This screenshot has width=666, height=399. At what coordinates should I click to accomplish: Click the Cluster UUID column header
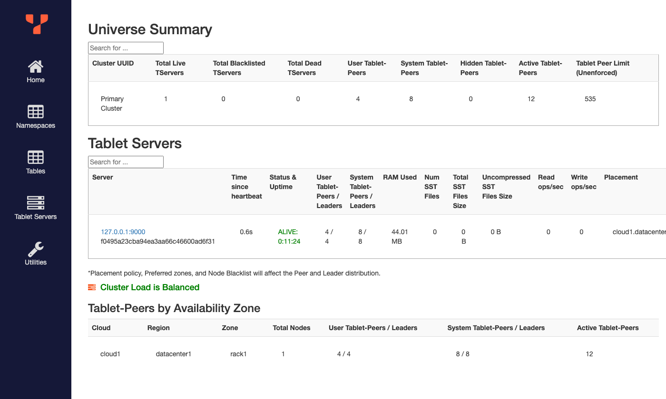click(113, 63)
